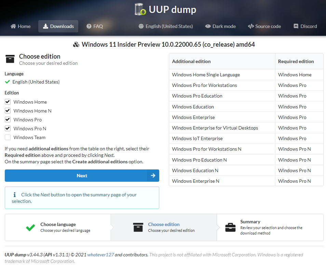This screenshot has width=326, height=269.
Task: Click Windows Education N cell
Action: click(222, 170)
